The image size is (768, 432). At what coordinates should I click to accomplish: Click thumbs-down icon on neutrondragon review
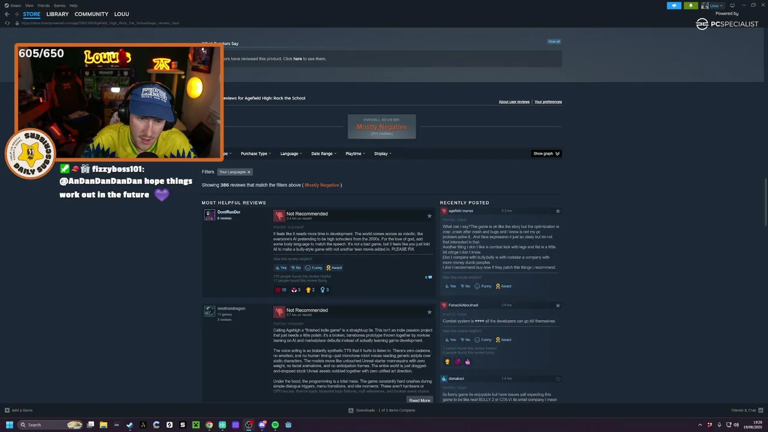(x=279, y=312)
